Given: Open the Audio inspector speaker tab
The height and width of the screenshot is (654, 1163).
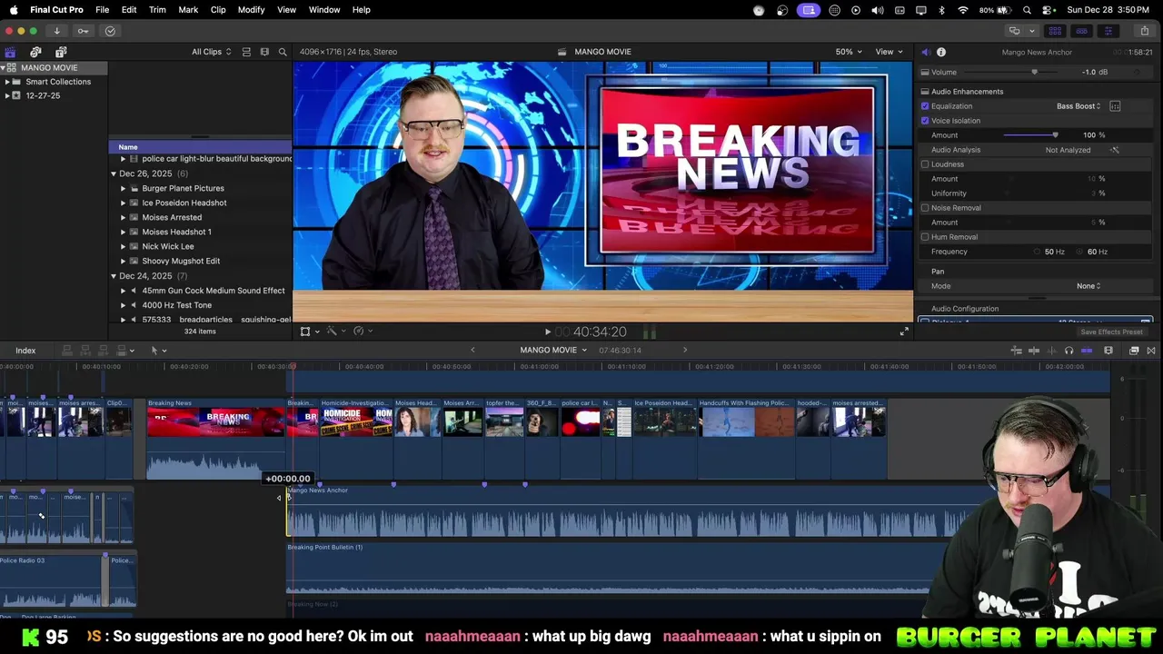Looking at the screenshot, I should (x=925, y=52).
